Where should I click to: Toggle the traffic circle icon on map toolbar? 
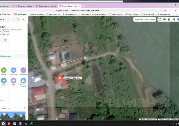pyautogui.click(x=160, y=19)
